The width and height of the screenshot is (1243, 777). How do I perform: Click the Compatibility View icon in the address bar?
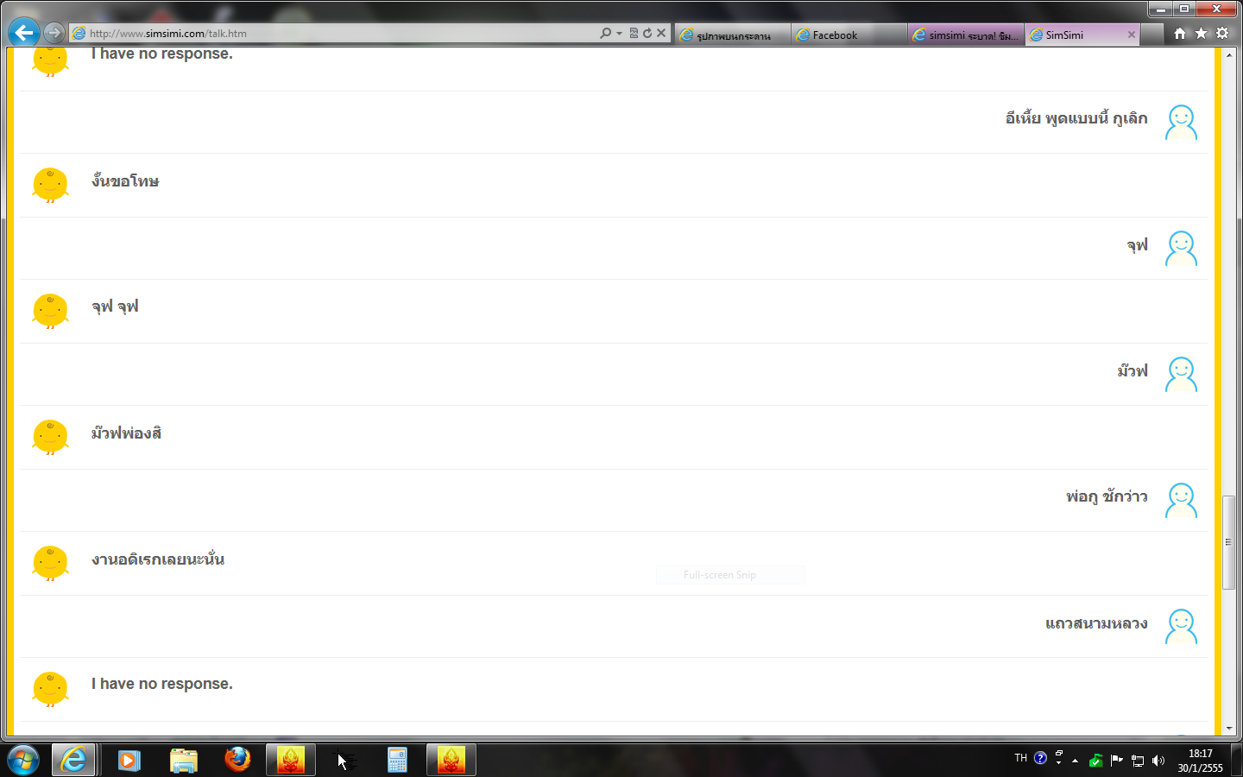tap(634, 33)
